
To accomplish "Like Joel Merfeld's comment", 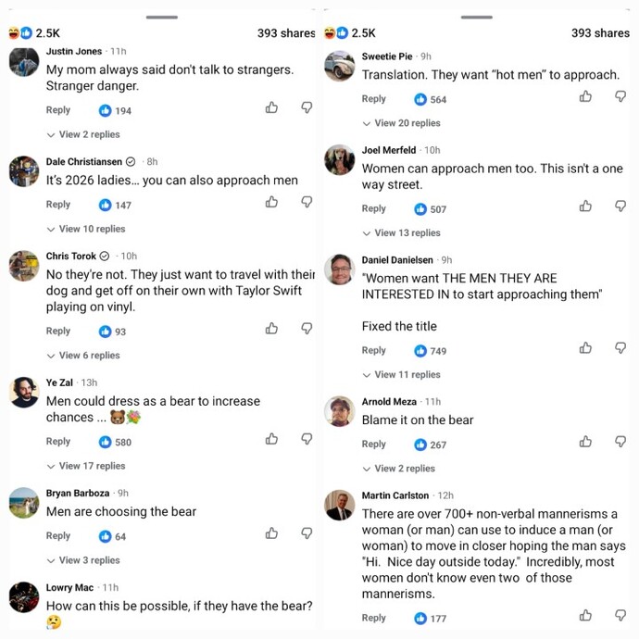I will [x=585, y=207].
